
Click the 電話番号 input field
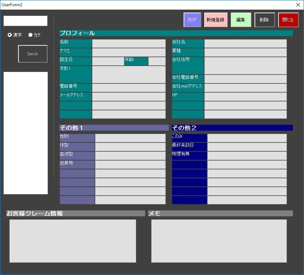[x=129, y=88]
